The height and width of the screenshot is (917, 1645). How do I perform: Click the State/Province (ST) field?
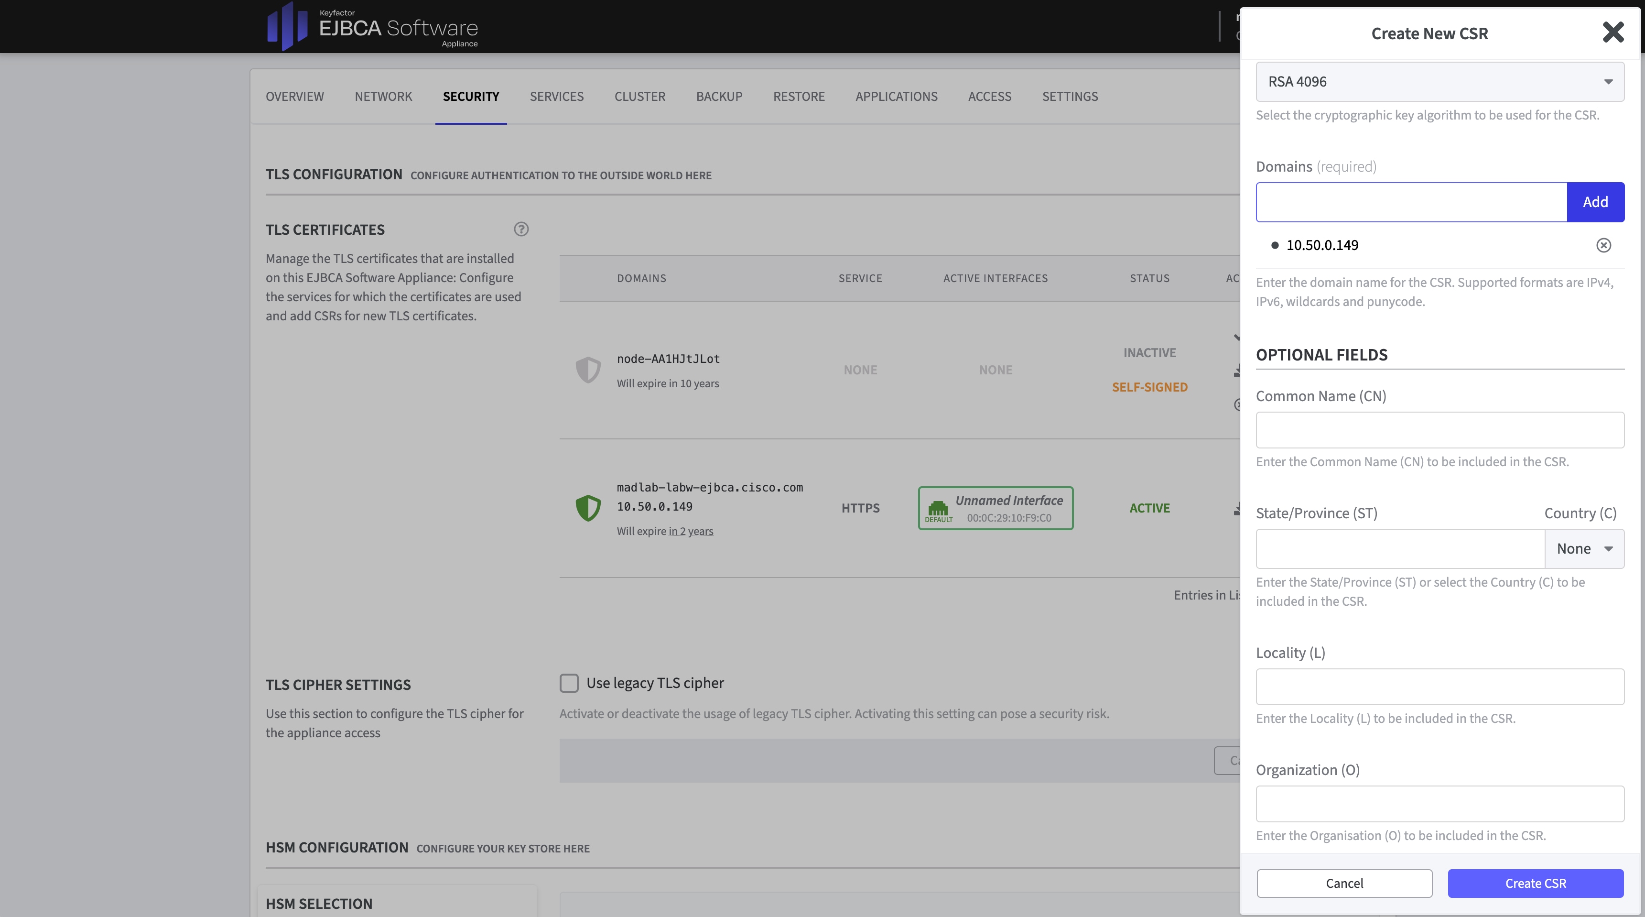point(1400,549)
